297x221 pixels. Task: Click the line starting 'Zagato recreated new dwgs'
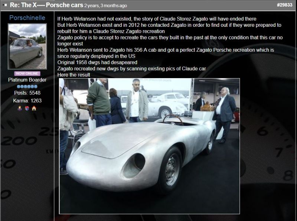pos(132,68)
